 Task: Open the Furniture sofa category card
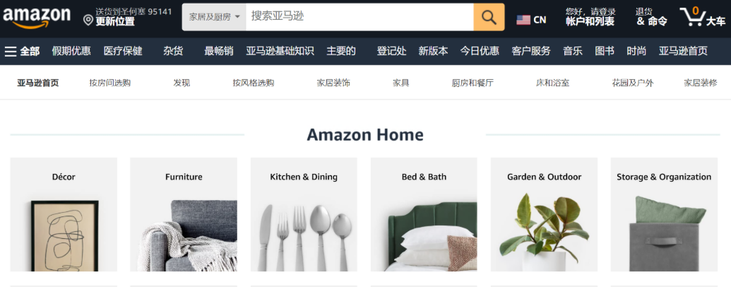click(184, 214)
